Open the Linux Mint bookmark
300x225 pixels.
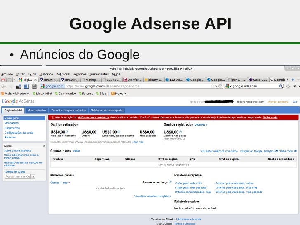pos(42,94)
